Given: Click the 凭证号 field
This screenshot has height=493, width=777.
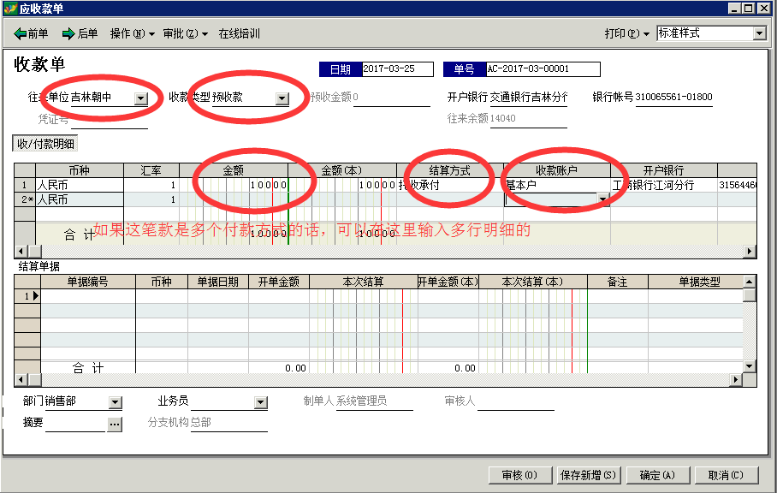Looking at the screenshot, I should coord(110,120).
